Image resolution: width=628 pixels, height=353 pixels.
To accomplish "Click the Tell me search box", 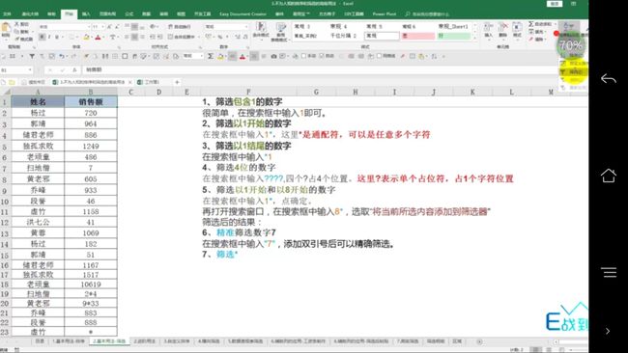I will [427, 14].
